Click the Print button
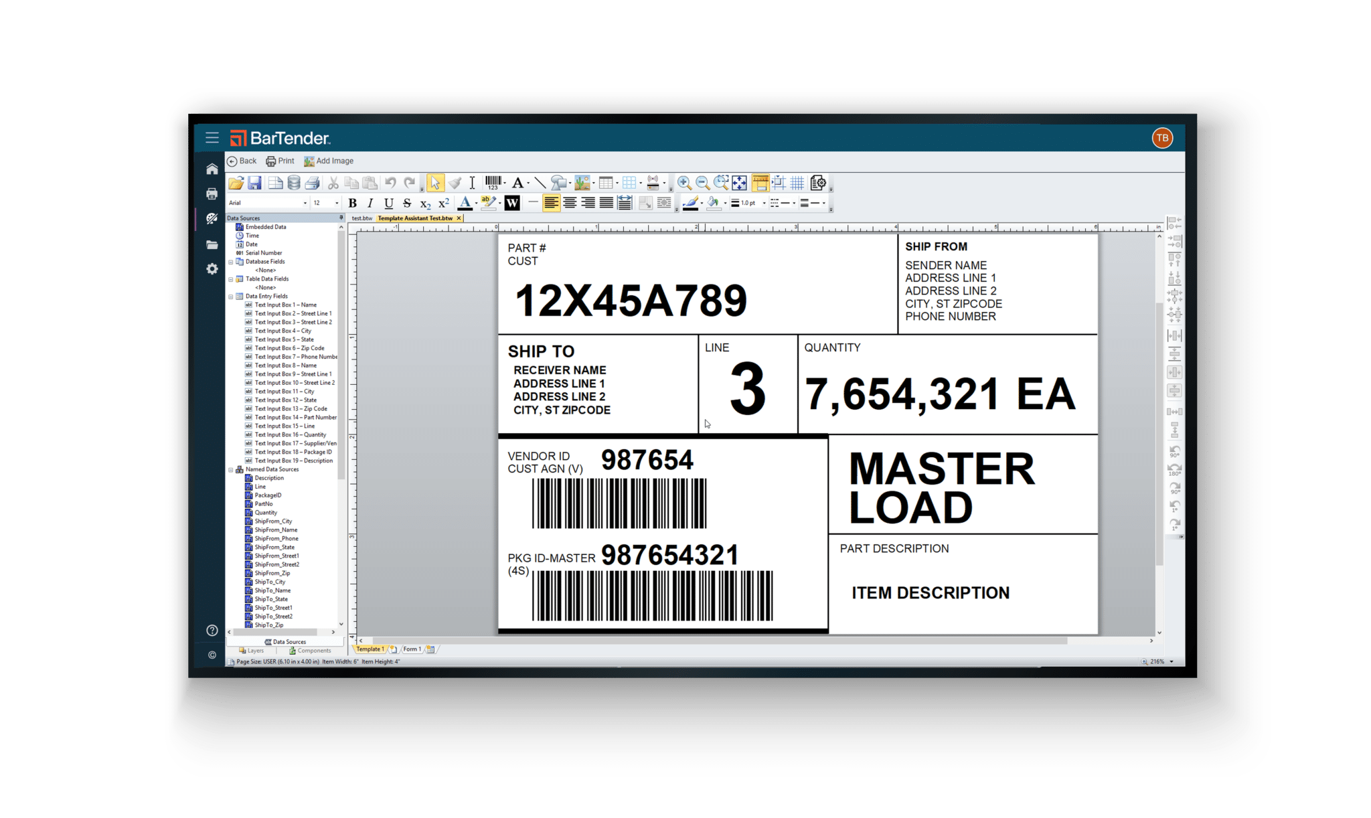 pos(280,161)
